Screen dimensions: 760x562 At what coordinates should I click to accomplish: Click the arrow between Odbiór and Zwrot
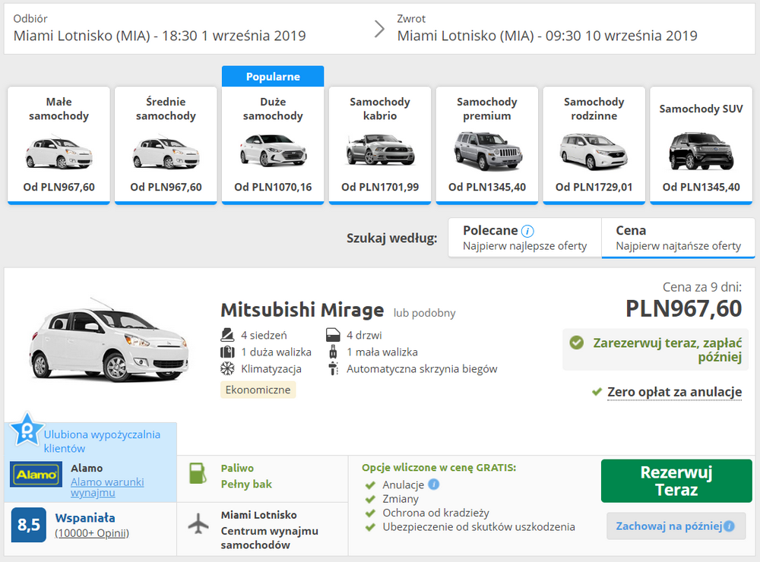click(379, 29)
